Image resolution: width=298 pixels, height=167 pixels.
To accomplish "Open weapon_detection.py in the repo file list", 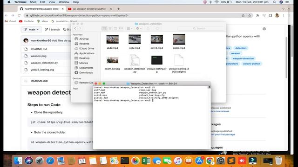I will [x=44, y=63].
